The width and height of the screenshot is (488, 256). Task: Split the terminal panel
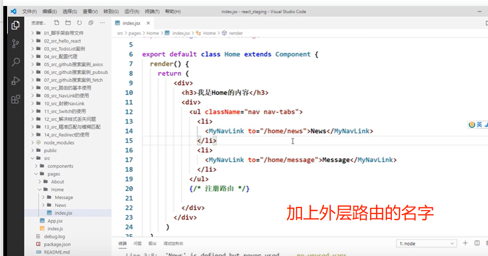coord(477,243)
